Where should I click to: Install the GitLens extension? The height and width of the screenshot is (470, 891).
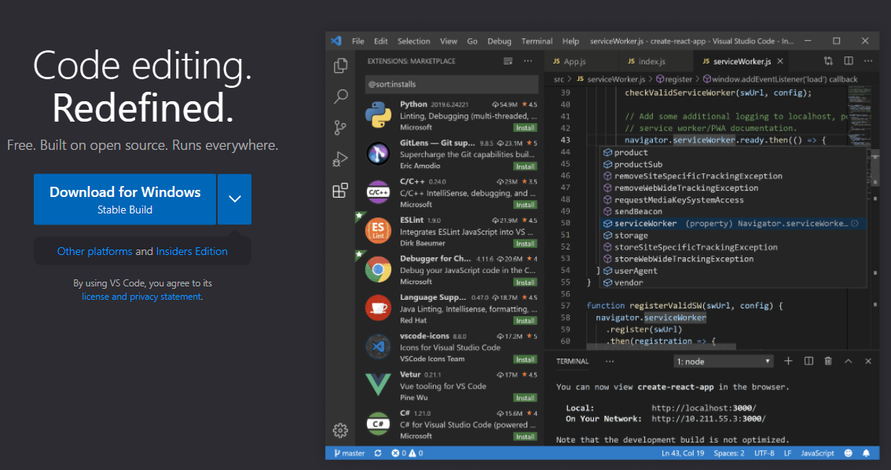[x=525, y=166]
